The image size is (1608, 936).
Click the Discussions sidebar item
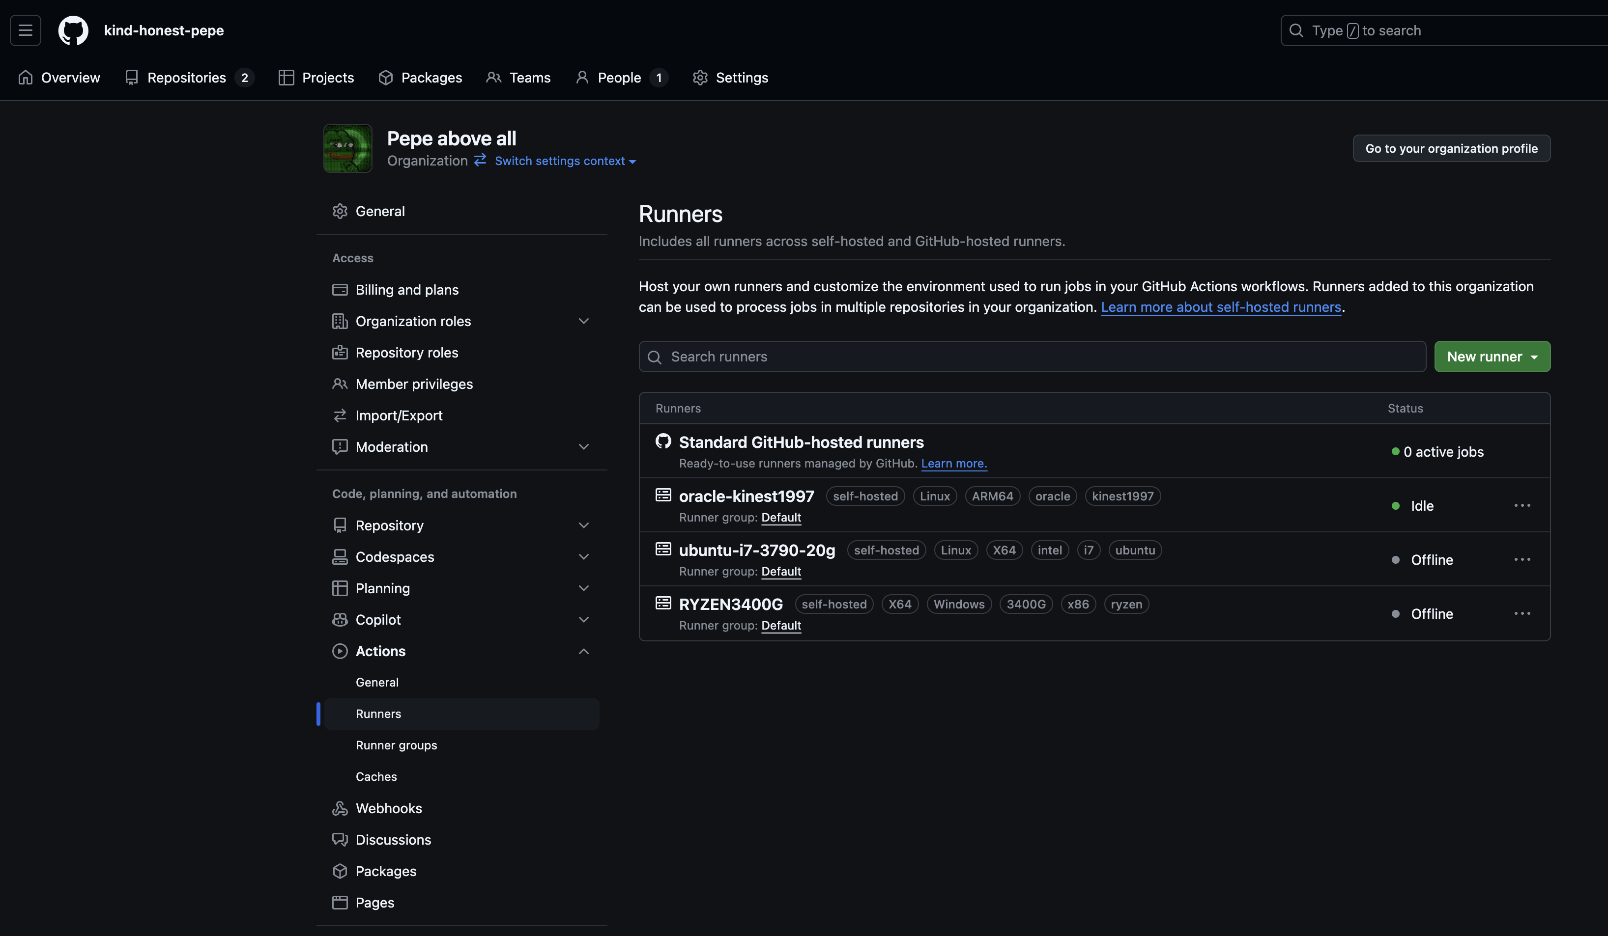[x=393, y=840]
